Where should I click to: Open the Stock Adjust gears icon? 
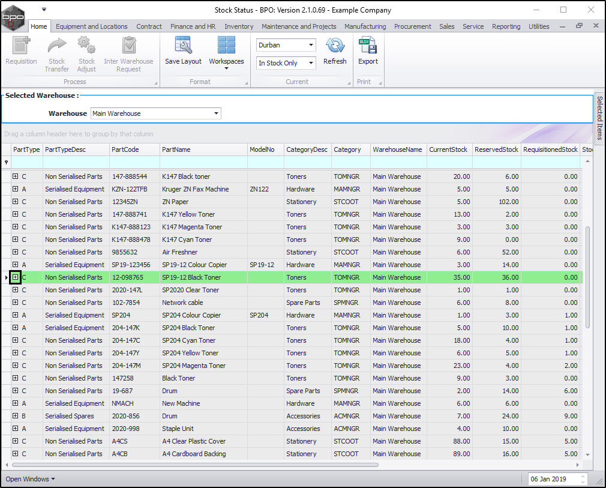87,46
